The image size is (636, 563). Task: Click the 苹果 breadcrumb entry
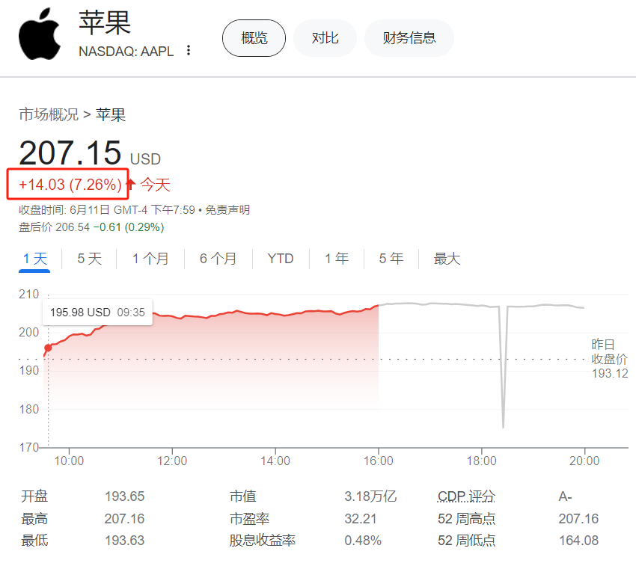(x=111, y=114)
